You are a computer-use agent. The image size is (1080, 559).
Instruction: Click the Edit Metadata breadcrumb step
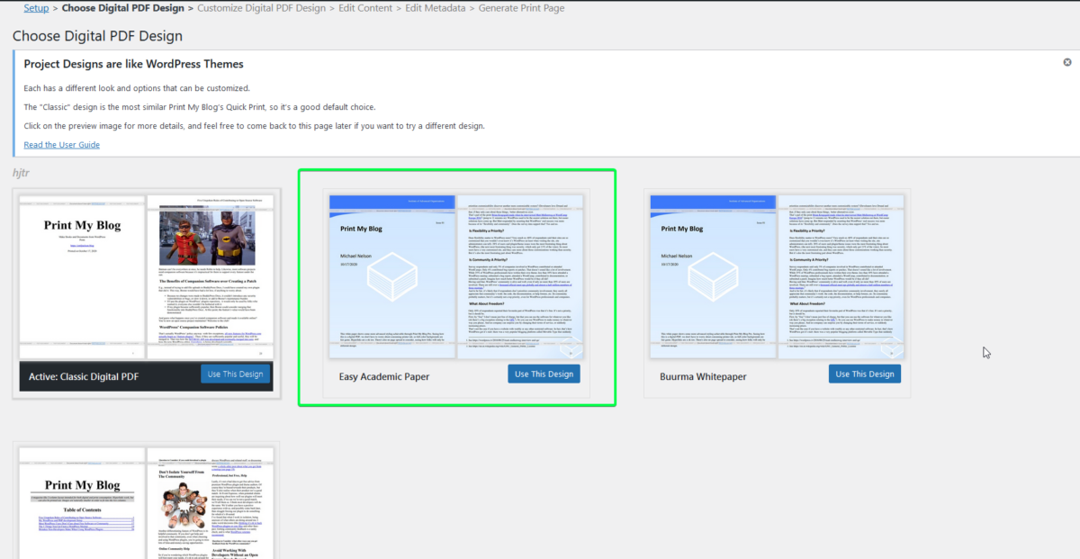[435, 8]
